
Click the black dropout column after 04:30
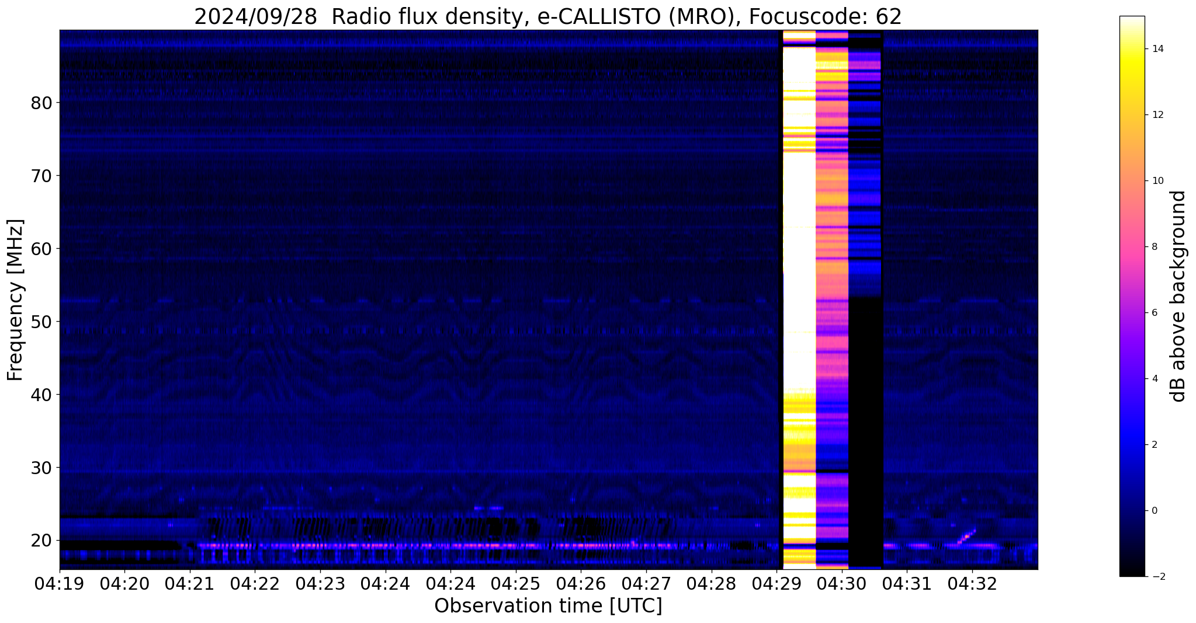(865, 432)
